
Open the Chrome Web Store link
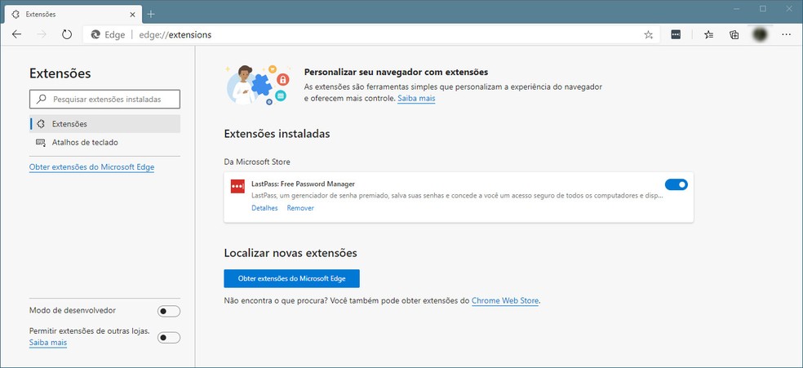[505, 301]
